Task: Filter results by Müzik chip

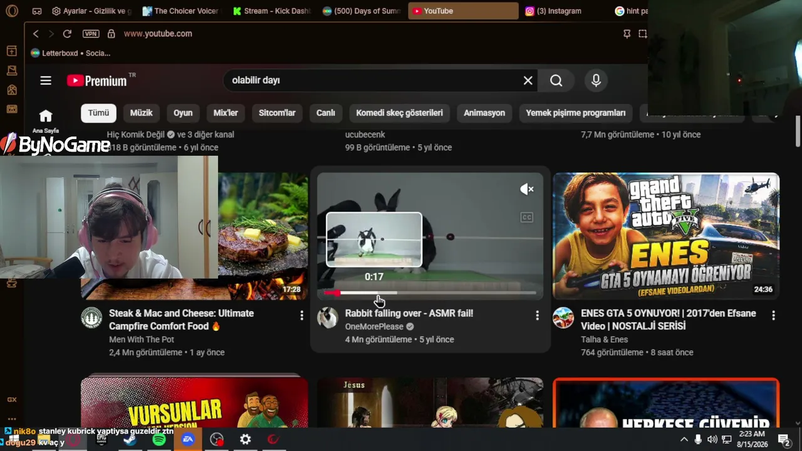Action: (141, 113)
